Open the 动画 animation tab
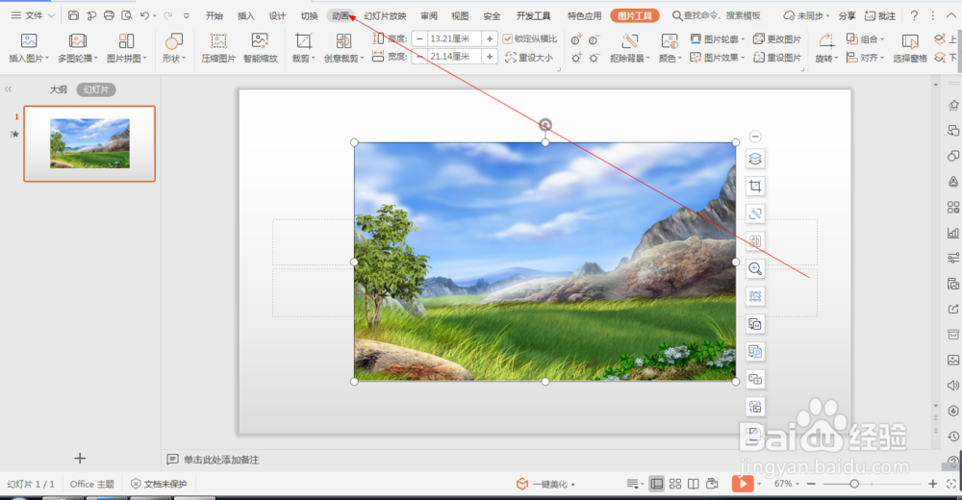Viewport: 962px width, 500px height. coord(341,15)
